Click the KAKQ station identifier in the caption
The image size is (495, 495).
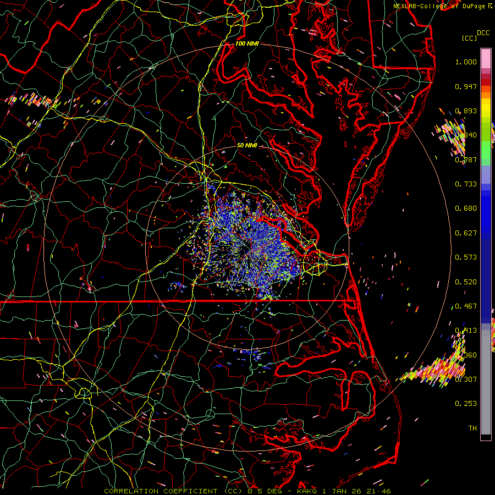[306, 491]
